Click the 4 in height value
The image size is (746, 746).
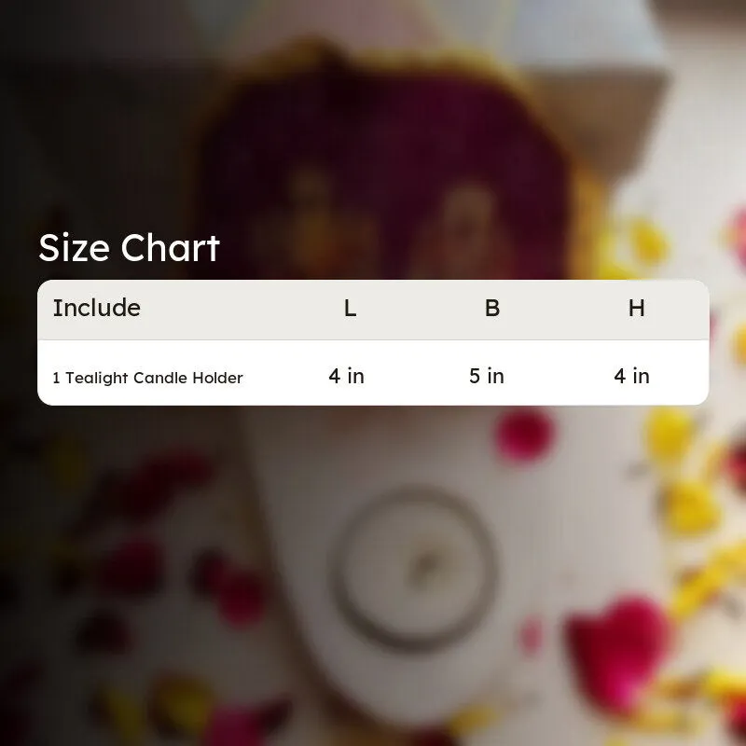(631, 377)
